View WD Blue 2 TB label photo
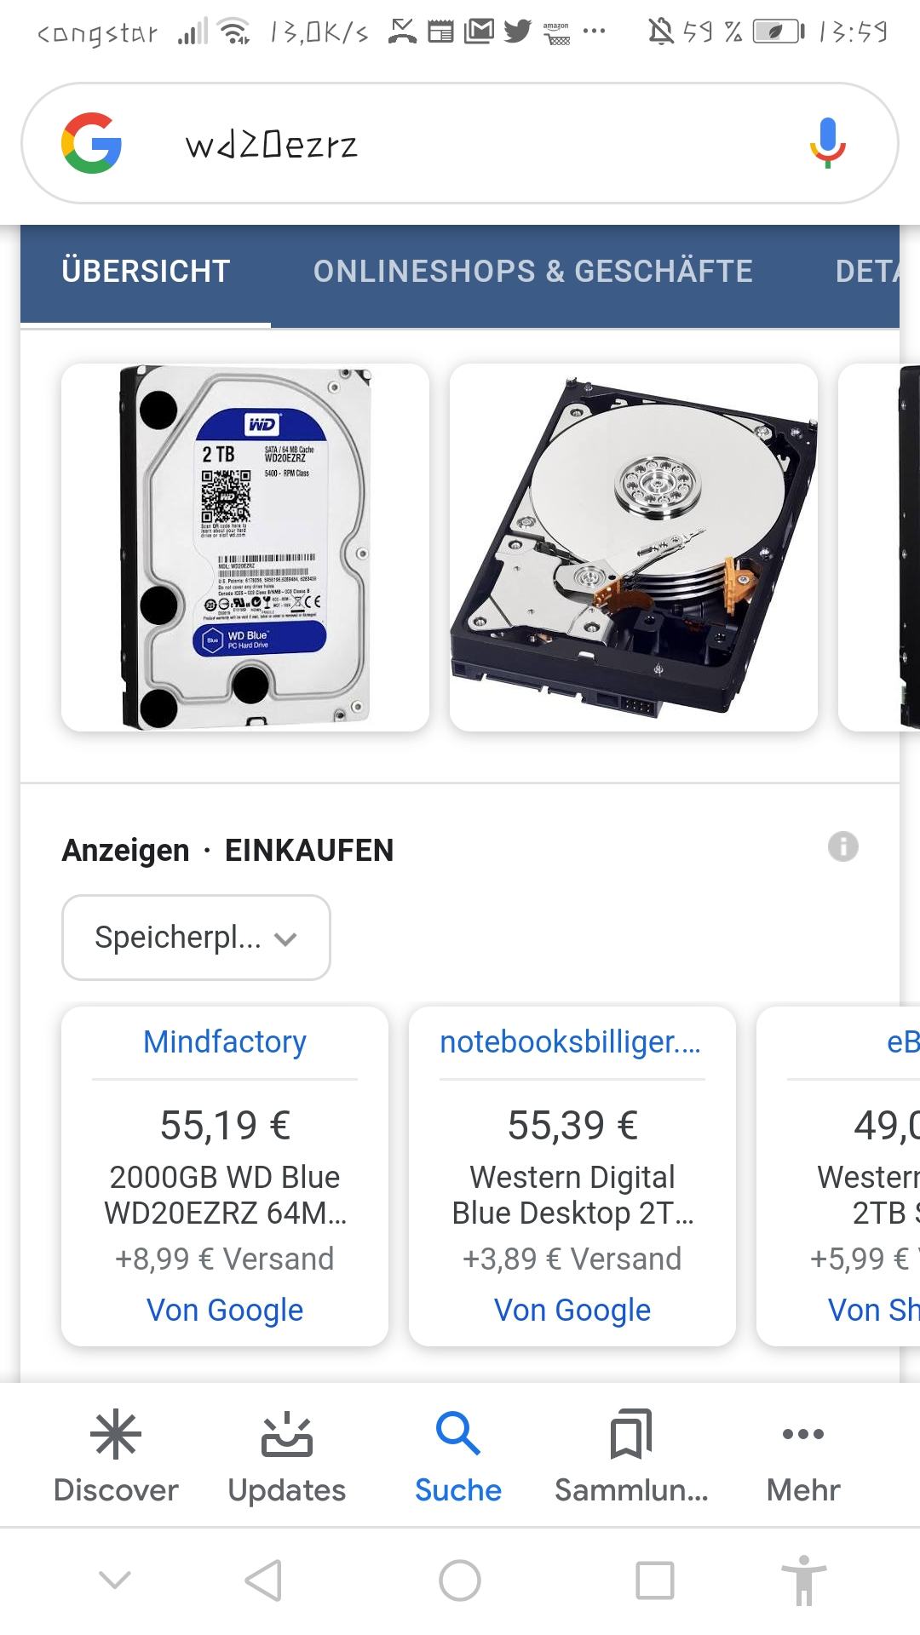920x1635 pixels. tap(245, 548)
